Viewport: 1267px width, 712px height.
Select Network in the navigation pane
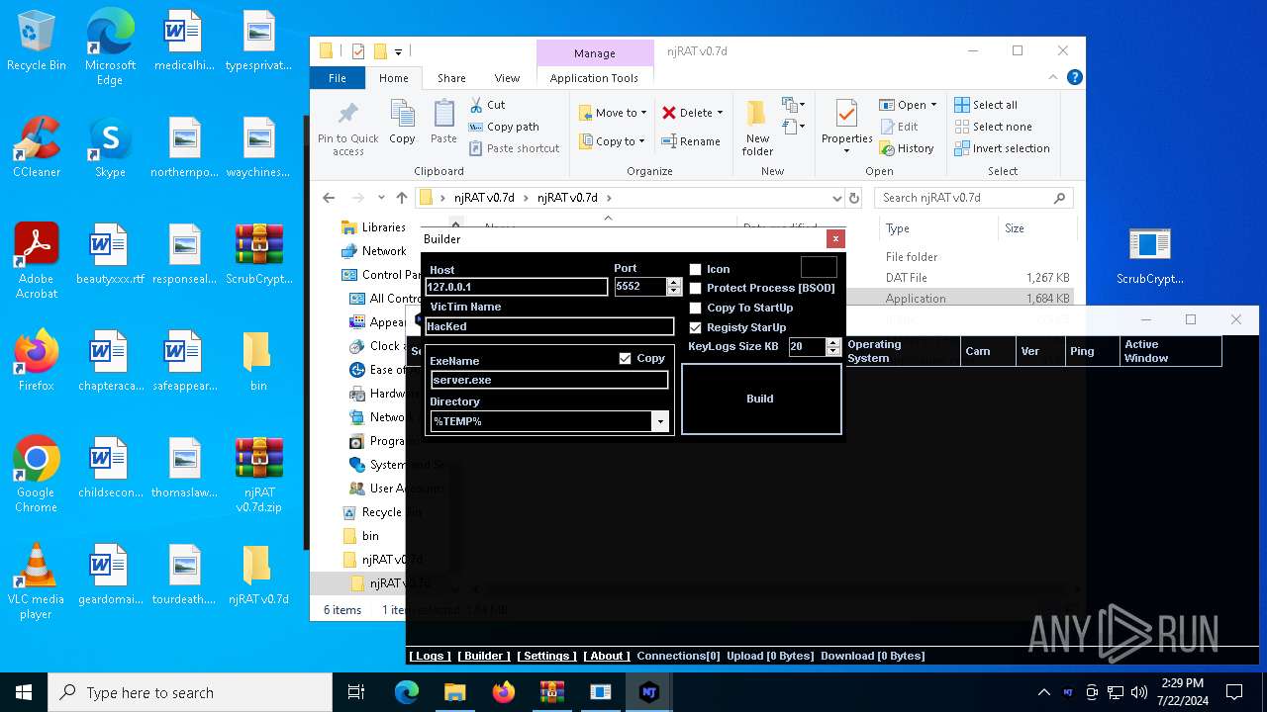pyautogui.click(x=373, y=251)
